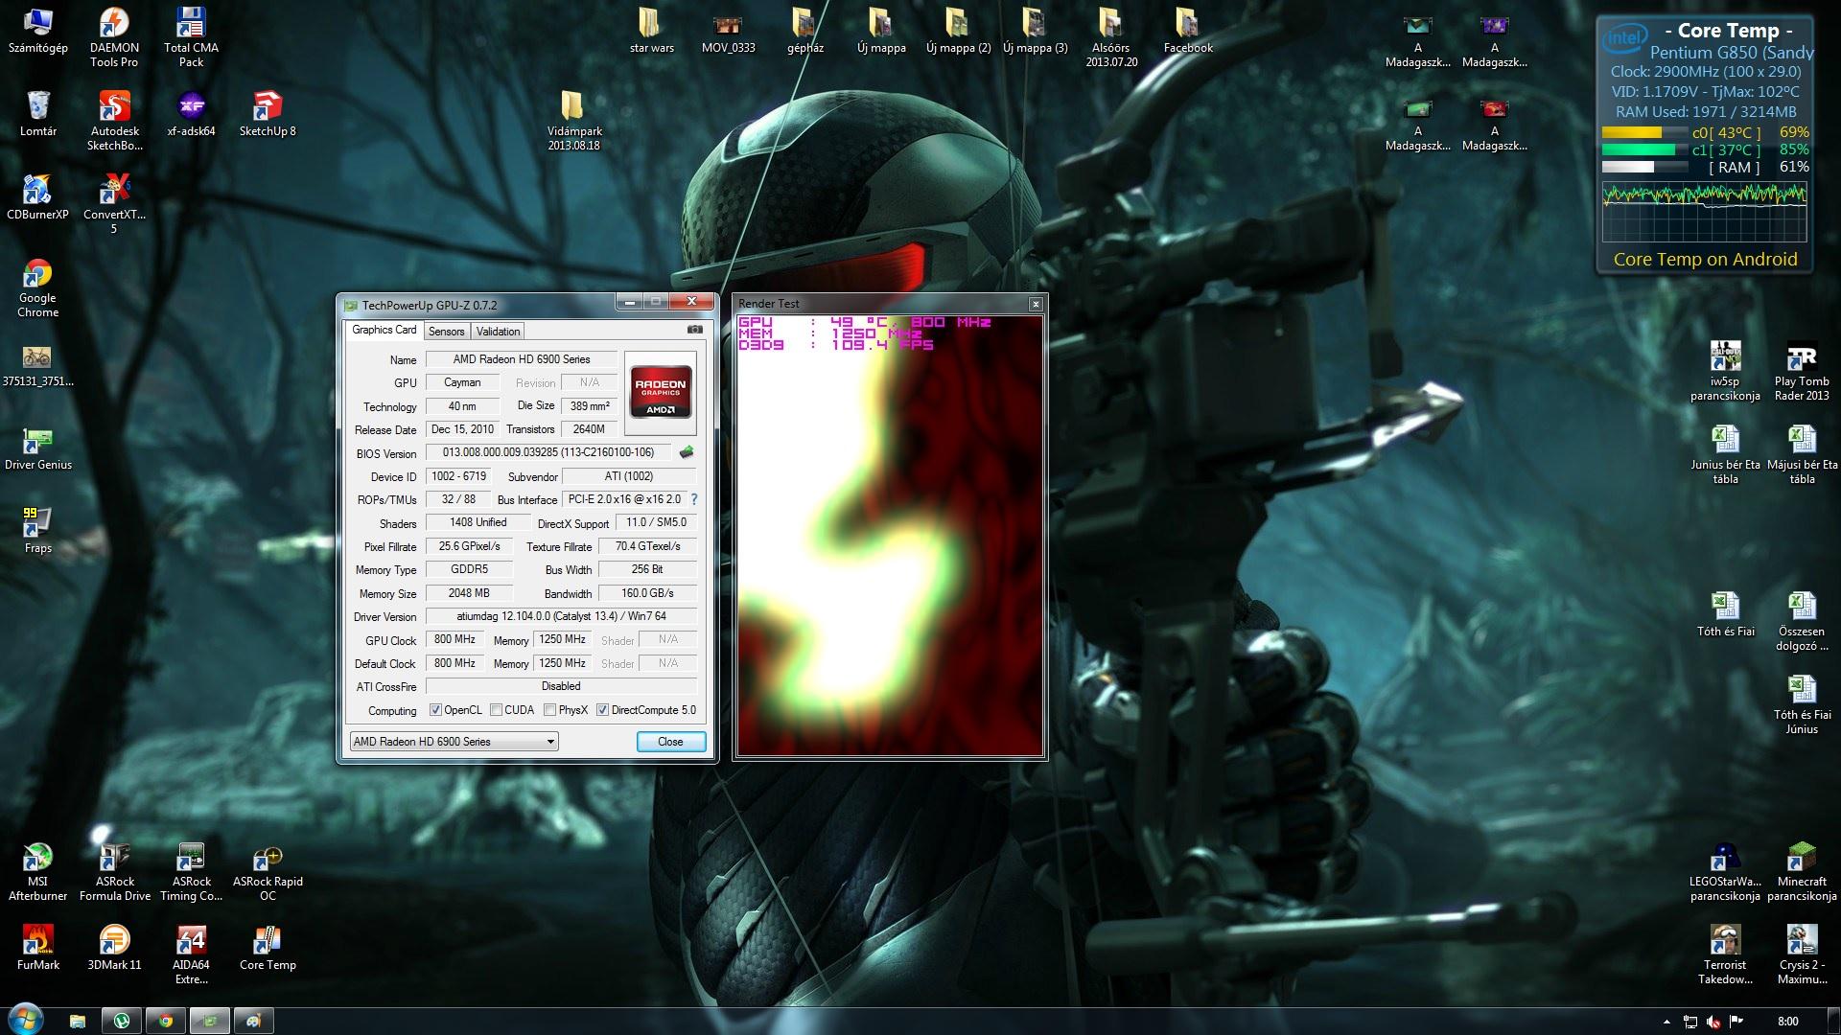Toggle the OpenCL checkbox
Image resolution: width=1841 pixels, height=1035 pixels.
435,710
